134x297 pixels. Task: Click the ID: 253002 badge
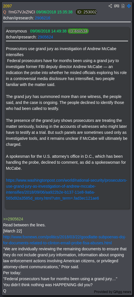(x=86, y=12)
